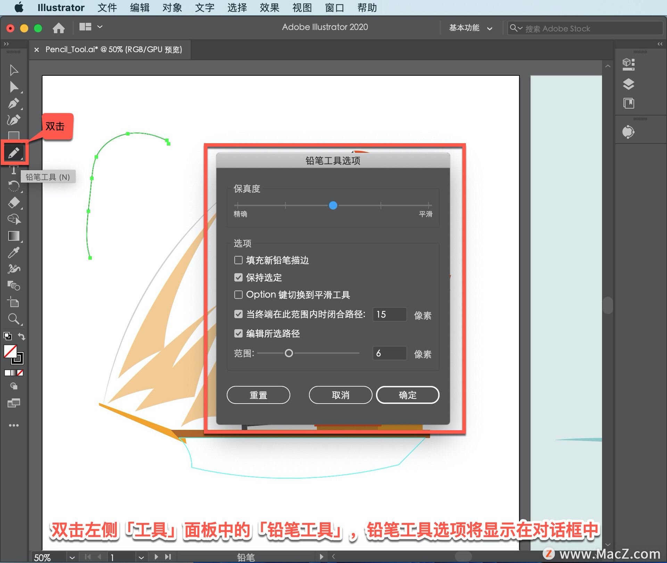The height and width of the screenshot is (563, 667).
Task: Click the 保真度 fidelity slider handle
Action: [333, 205]
